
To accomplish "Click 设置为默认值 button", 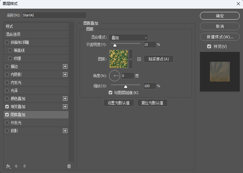I will [119, 103].
